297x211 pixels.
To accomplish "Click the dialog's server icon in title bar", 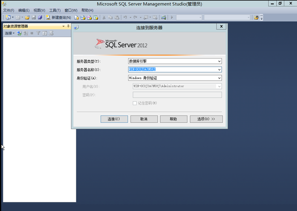I will [76, 28].
